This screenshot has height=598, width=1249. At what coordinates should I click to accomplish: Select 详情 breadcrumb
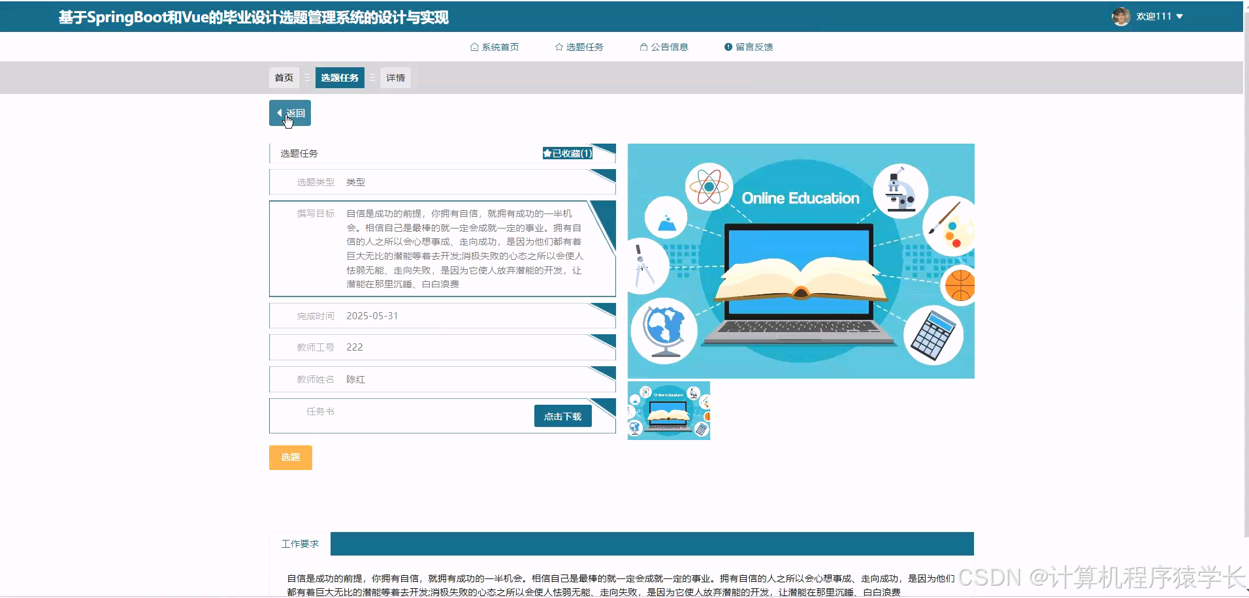point(395,78)
